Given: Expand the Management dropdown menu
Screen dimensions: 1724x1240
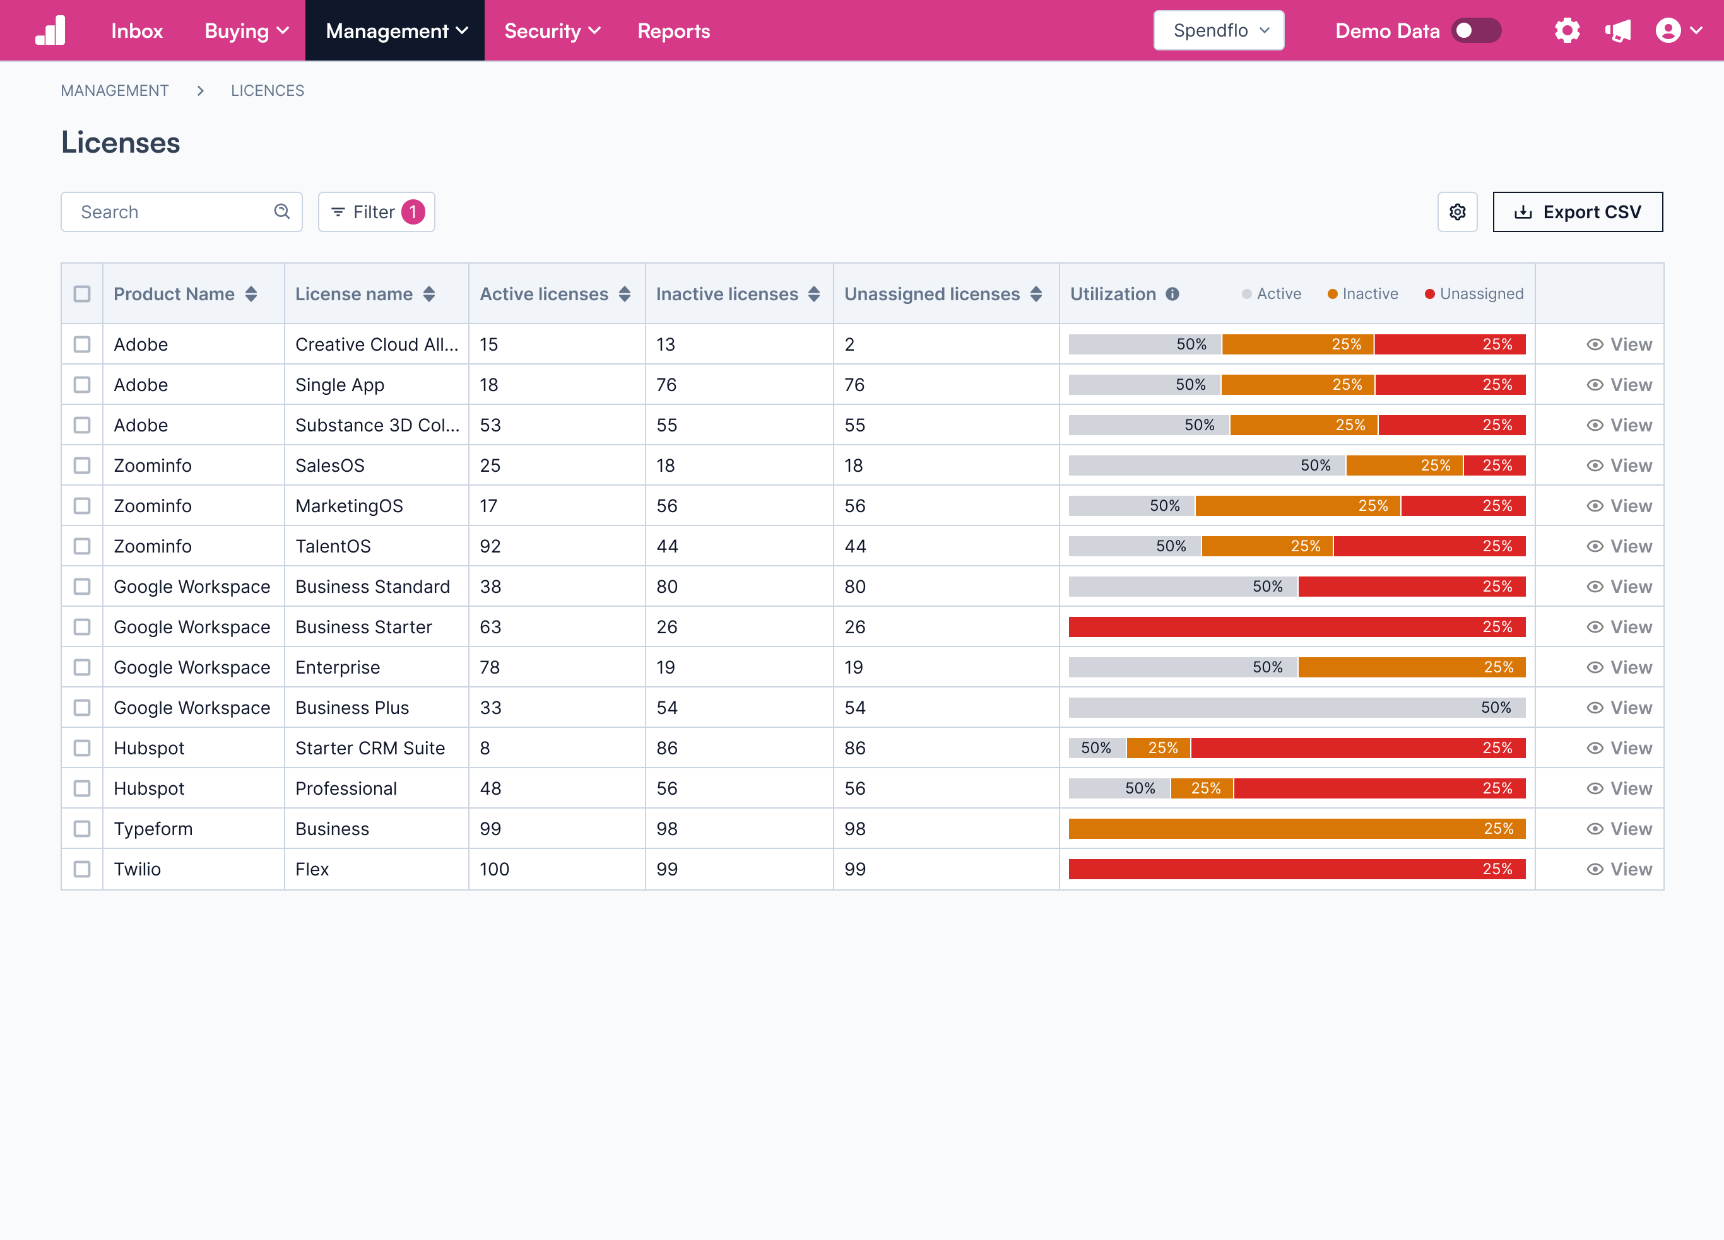Looking at the screenshot, I should click(x=395, y=30).
